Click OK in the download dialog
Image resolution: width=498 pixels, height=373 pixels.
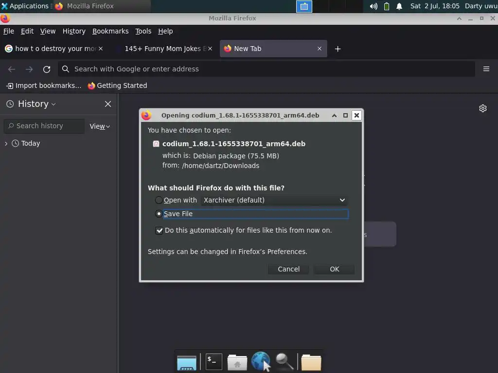click(x=334, y=269)
